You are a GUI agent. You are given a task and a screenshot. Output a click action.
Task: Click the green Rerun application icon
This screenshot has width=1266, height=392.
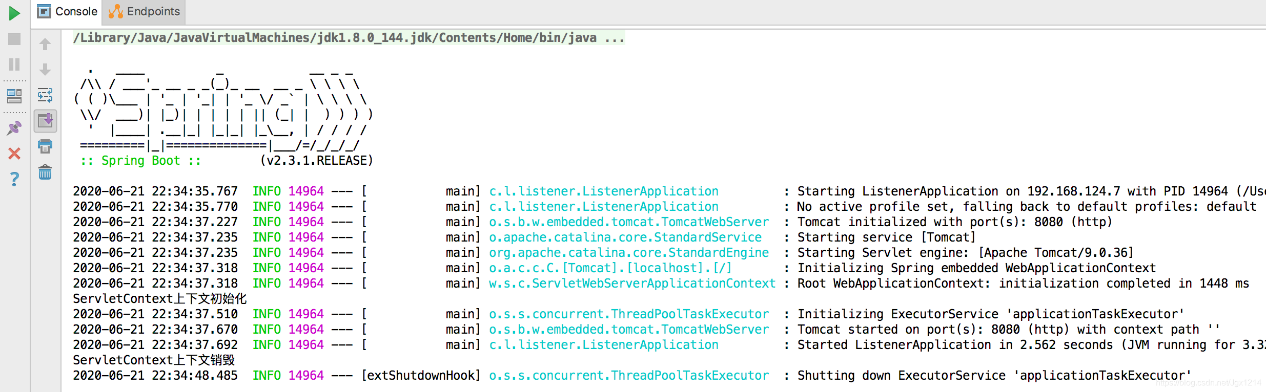14,13
